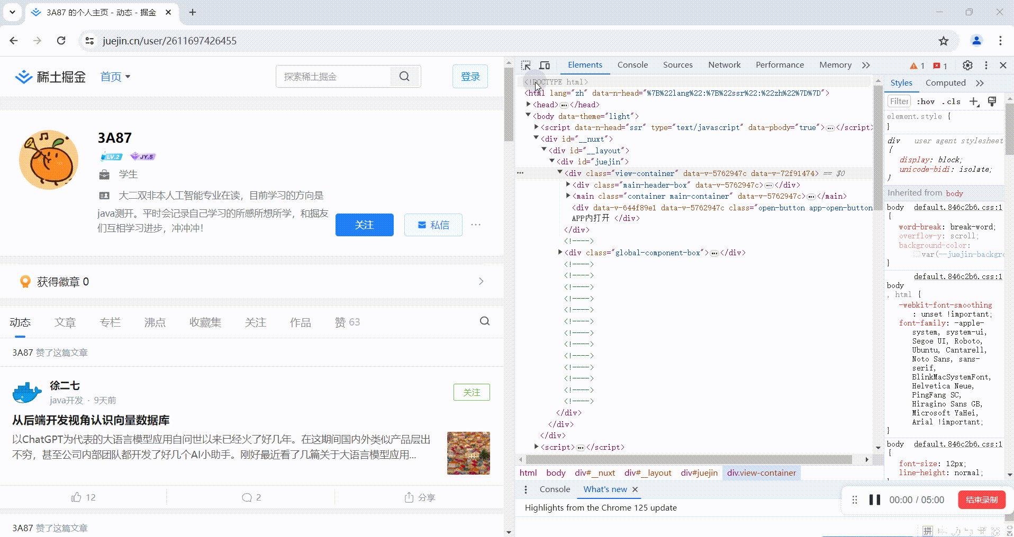Toggle the :hov element state

point(926,101)
